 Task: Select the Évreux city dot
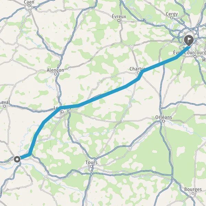coord(119,20)
